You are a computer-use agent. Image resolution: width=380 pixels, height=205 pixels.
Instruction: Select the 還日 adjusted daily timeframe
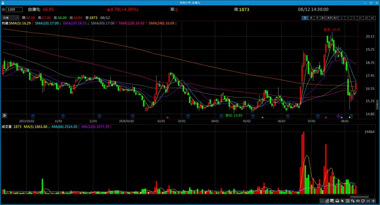324,18
